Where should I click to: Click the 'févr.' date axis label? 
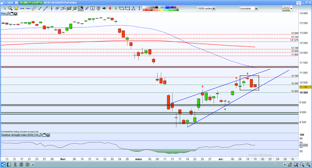point(63,159)
